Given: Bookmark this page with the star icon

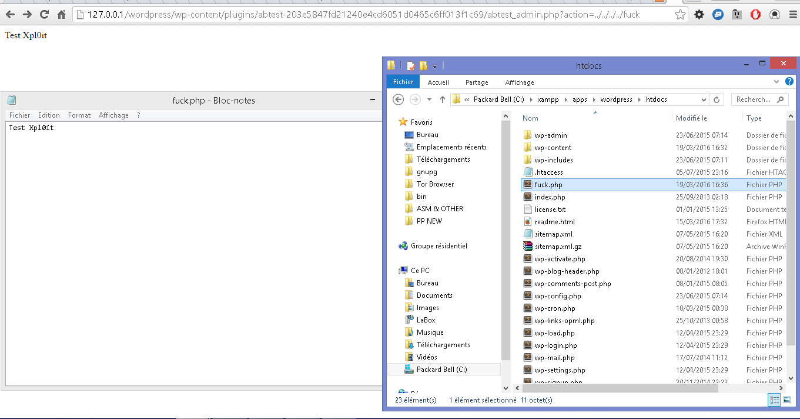Looking at the screenshot, I should click(680, 15).
